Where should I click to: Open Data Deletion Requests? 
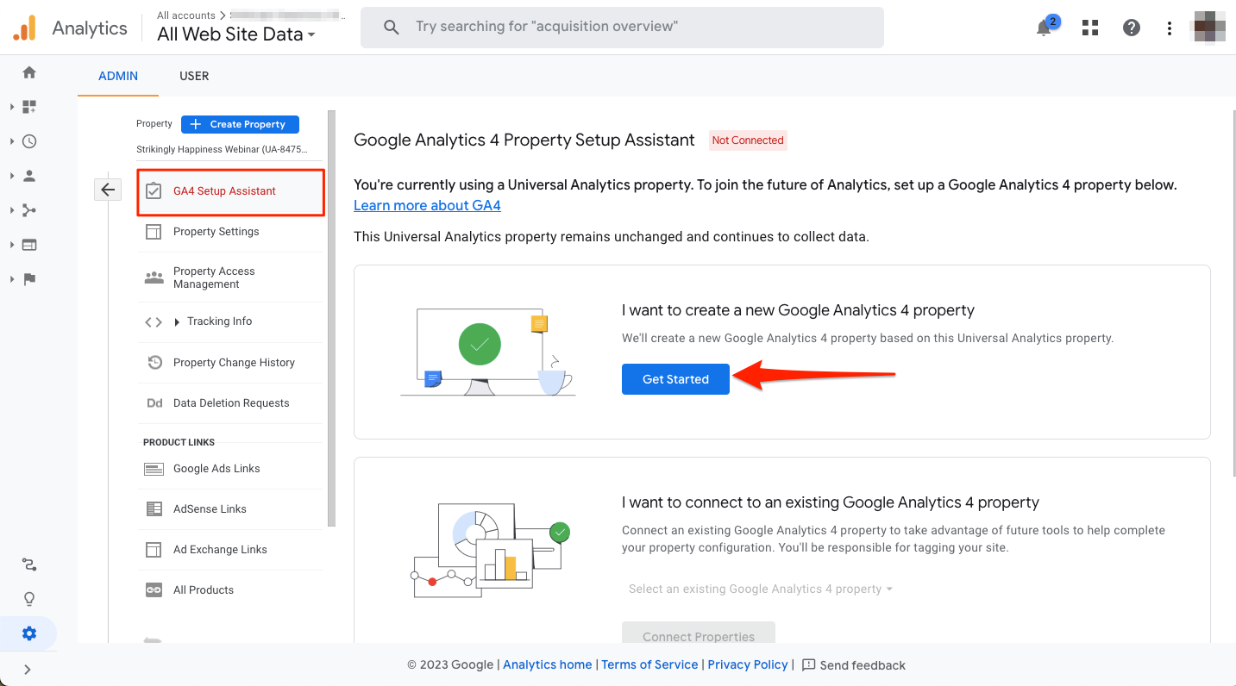230,403
